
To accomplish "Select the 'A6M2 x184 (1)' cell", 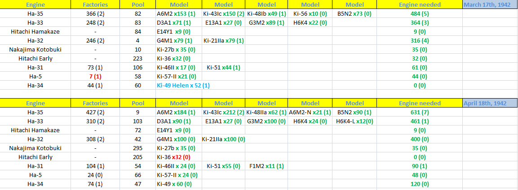I will tap(179, 112).
